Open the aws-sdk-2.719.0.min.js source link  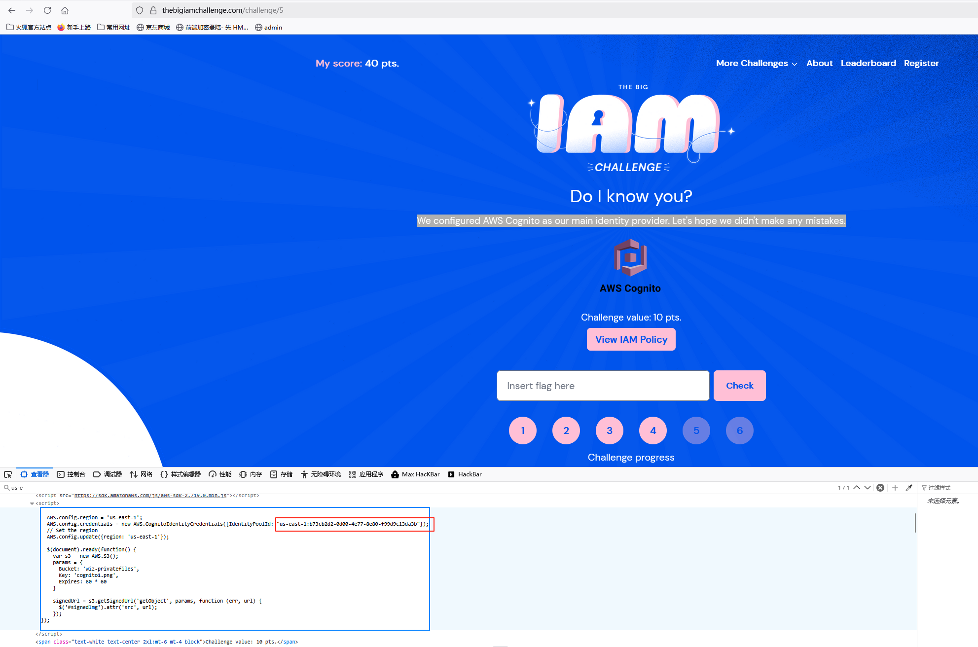coord(150,495)
